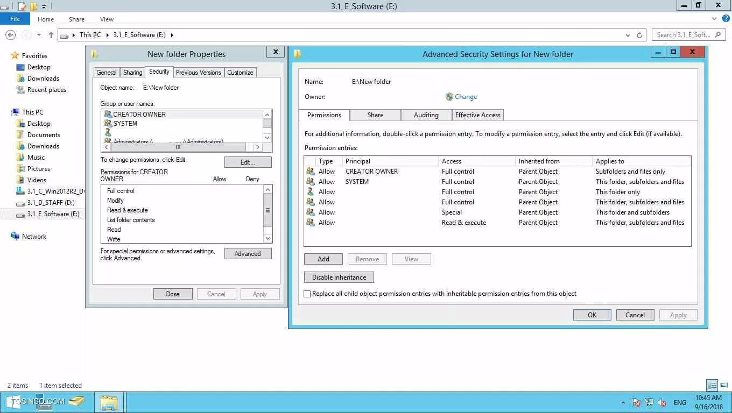Click the Desktop icon under Favorites
This screenshot has width=732, height=413.
(x=20, y=67)
